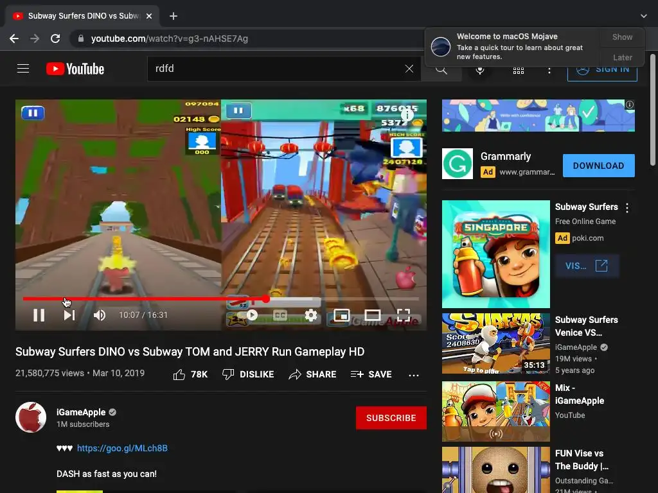The width and height of the screenshot is (658, 493).
Task: Reload the page
Action: click(55, 39)
